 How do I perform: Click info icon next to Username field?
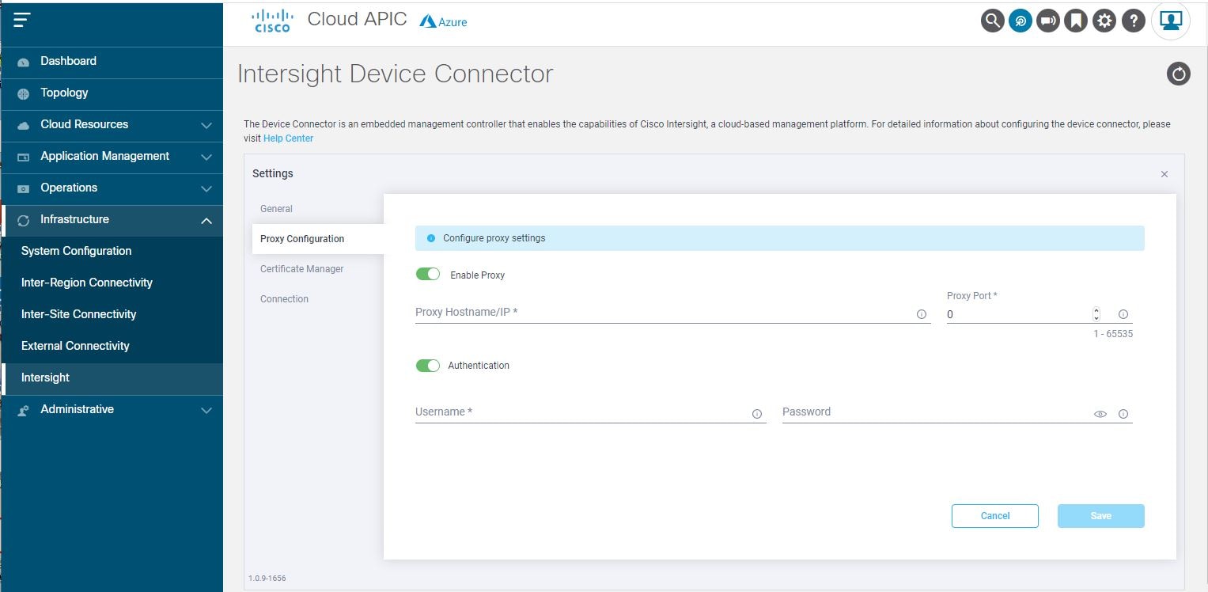click(757, 414)
